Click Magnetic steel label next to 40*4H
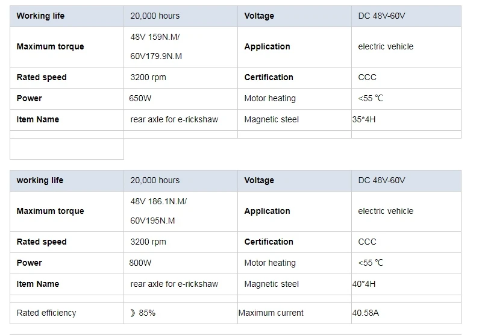This screenshot has height=335, width=482. point(271,284)
